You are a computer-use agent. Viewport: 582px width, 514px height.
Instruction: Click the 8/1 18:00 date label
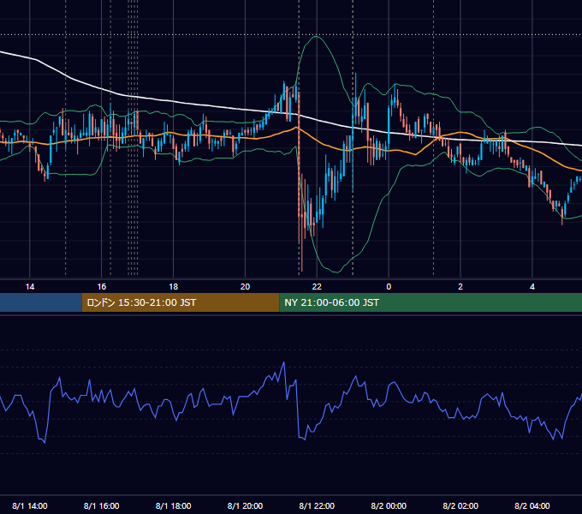174,505
